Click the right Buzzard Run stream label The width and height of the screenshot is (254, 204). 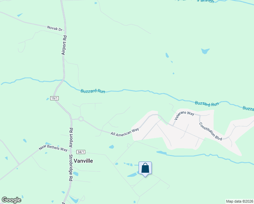coord(207,104)
